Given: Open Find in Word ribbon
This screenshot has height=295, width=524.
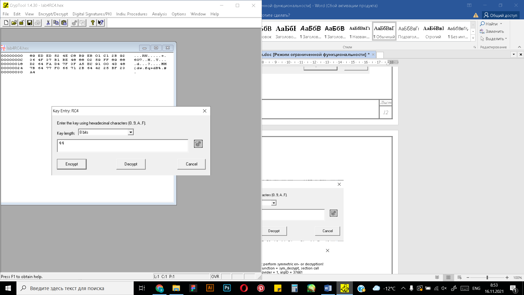Looking at the screenshot, I should [x=489, y=24].
